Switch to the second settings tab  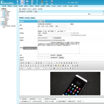coord(27,18)
